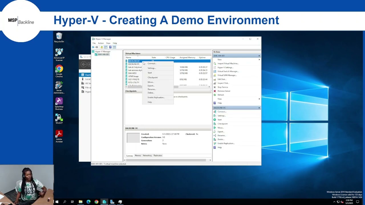Expand the View submenu arrow in Actions pane

(x=259, y=99)
